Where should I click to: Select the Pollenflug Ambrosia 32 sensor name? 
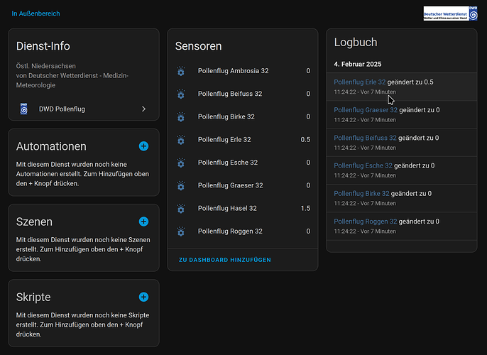[x=234, y=71]
